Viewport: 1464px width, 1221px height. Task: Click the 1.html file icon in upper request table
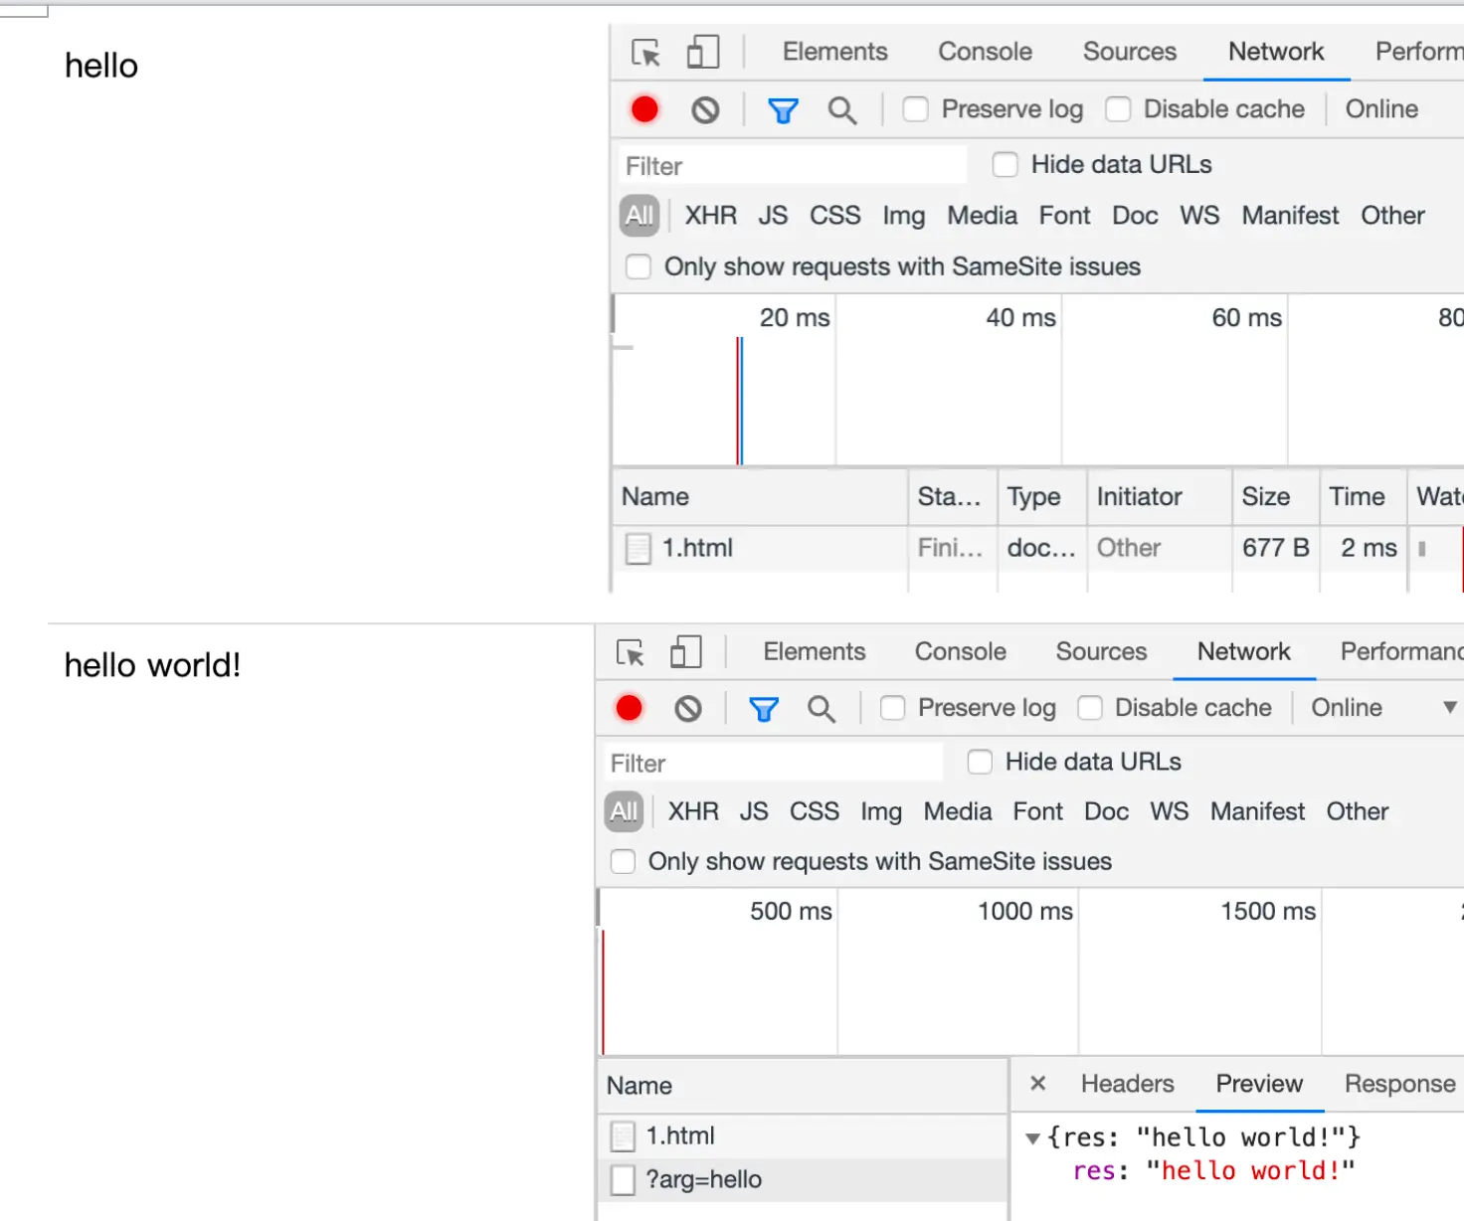(x=638, y=549)
